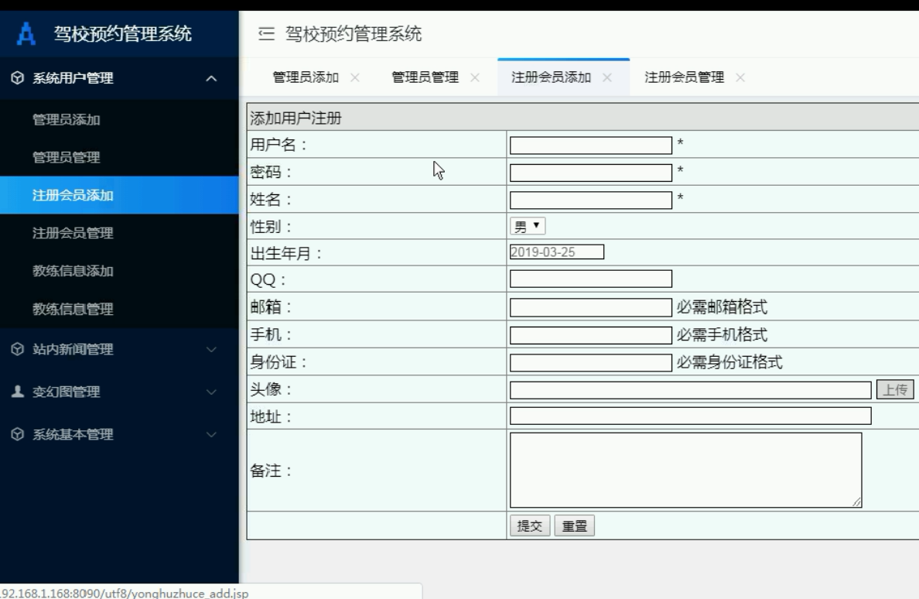Image resolution: width=919 pixels, height=599 pixels.
Task: Click the 上传 upload button
Action: [895, 390]
